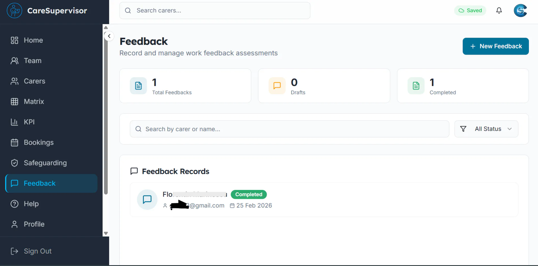This screenshot has height=266, width=538.
Task: Click the Saved status badge
Action: click(470, 10)
